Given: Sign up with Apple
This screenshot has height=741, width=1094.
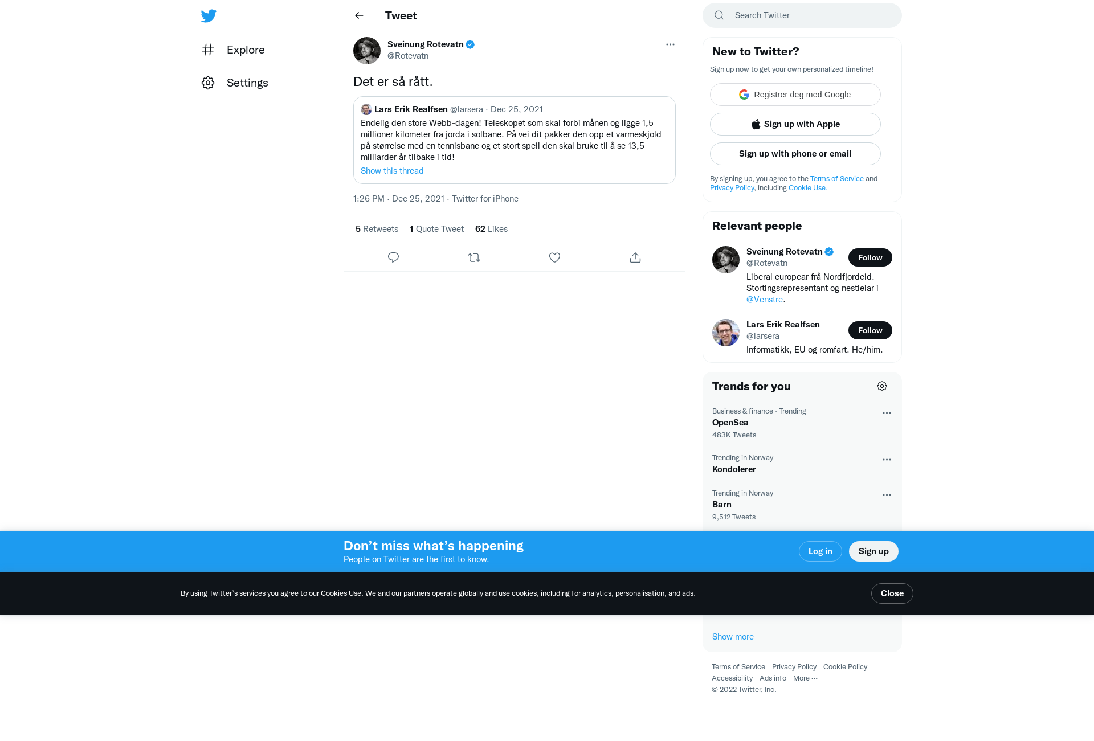Looking at the screenshot, I should pyautogui.click(x=795, y=124).
